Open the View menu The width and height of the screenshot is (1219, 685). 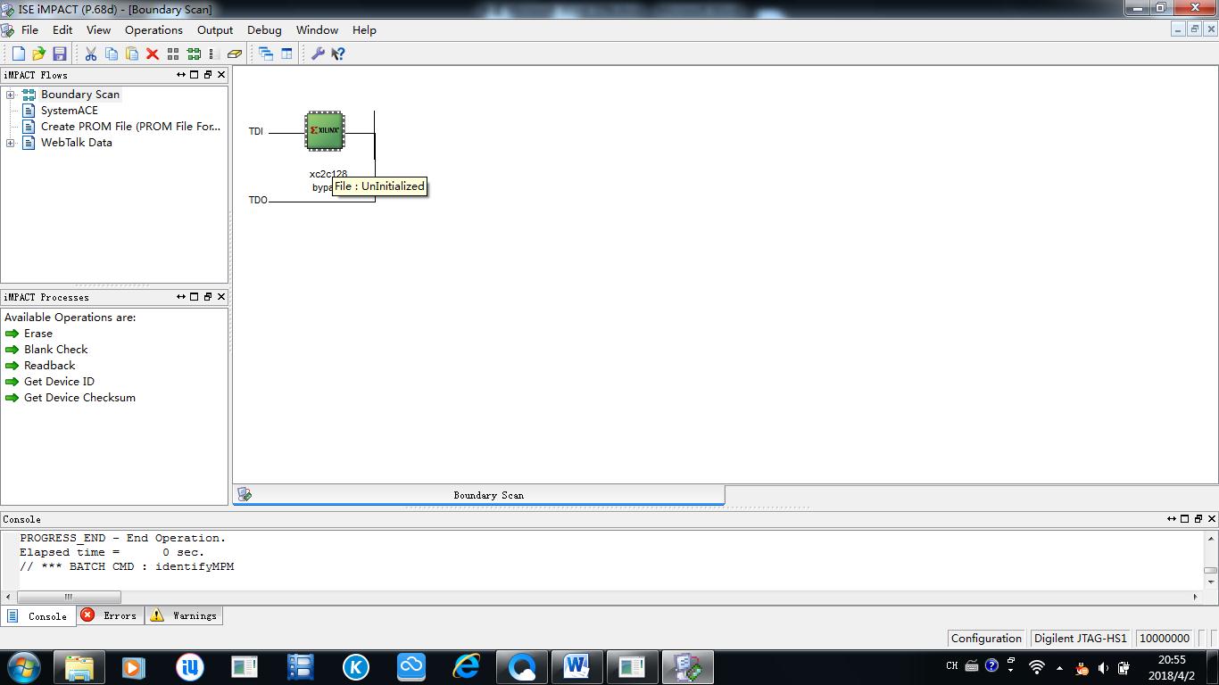pos(98,29)
